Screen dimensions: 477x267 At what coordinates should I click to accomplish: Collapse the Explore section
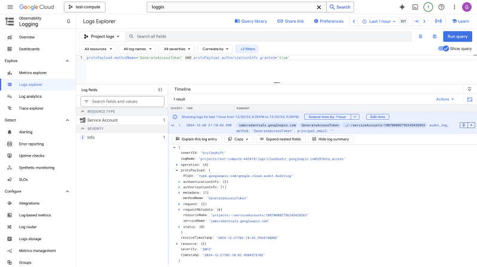[x=67, y=61]
